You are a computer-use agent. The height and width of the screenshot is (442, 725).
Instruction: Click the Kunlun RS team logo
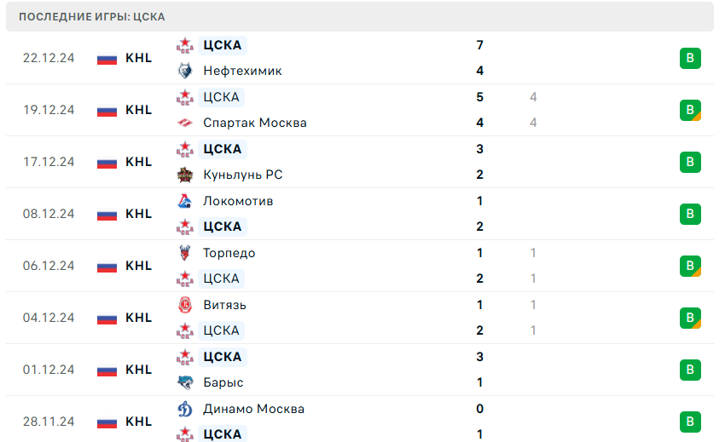click(x=185, y=175)
